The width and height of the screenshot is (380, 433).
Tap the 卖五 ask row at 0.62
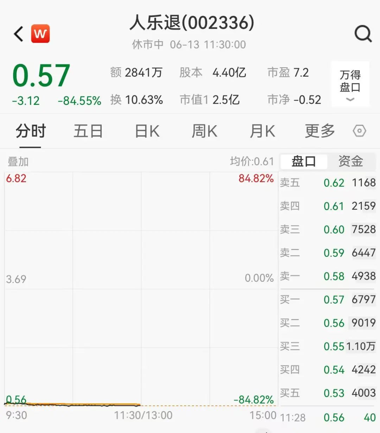pos(328,183)
